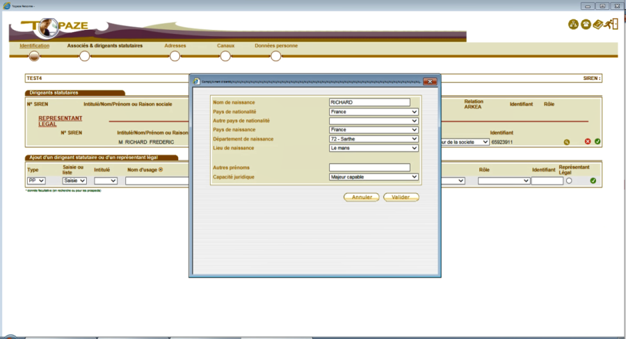This screenshot has height=339, width=626.
Task: Click the Autres prénoms text field
Action: click(x=369, y=167)
